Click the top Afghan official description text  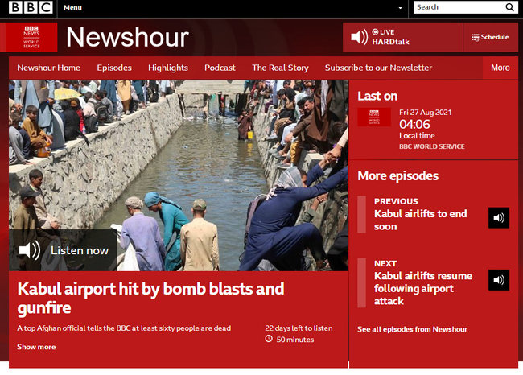tap(124, 328)
